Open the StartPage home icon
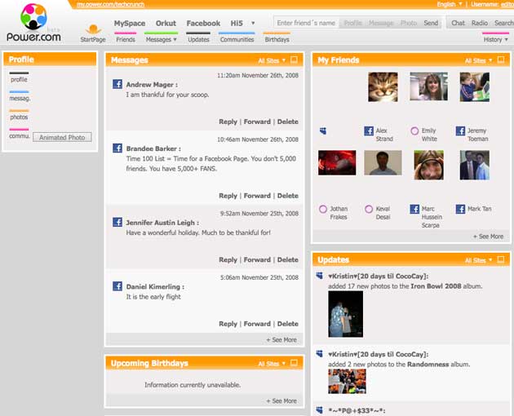 point(93,29)
